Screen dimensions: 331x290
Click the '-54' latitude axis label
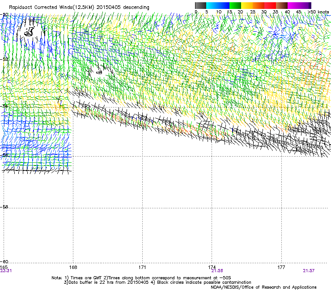point(4,106)
